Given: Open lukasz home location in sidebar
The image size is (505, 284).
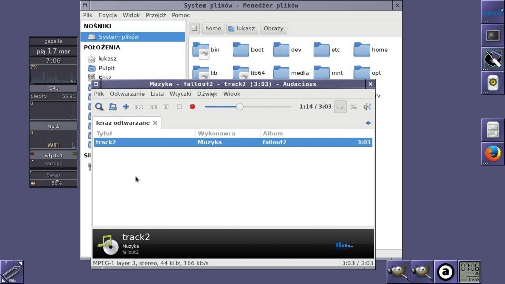Looking at the screenshot, I should (x=107, y=59).
